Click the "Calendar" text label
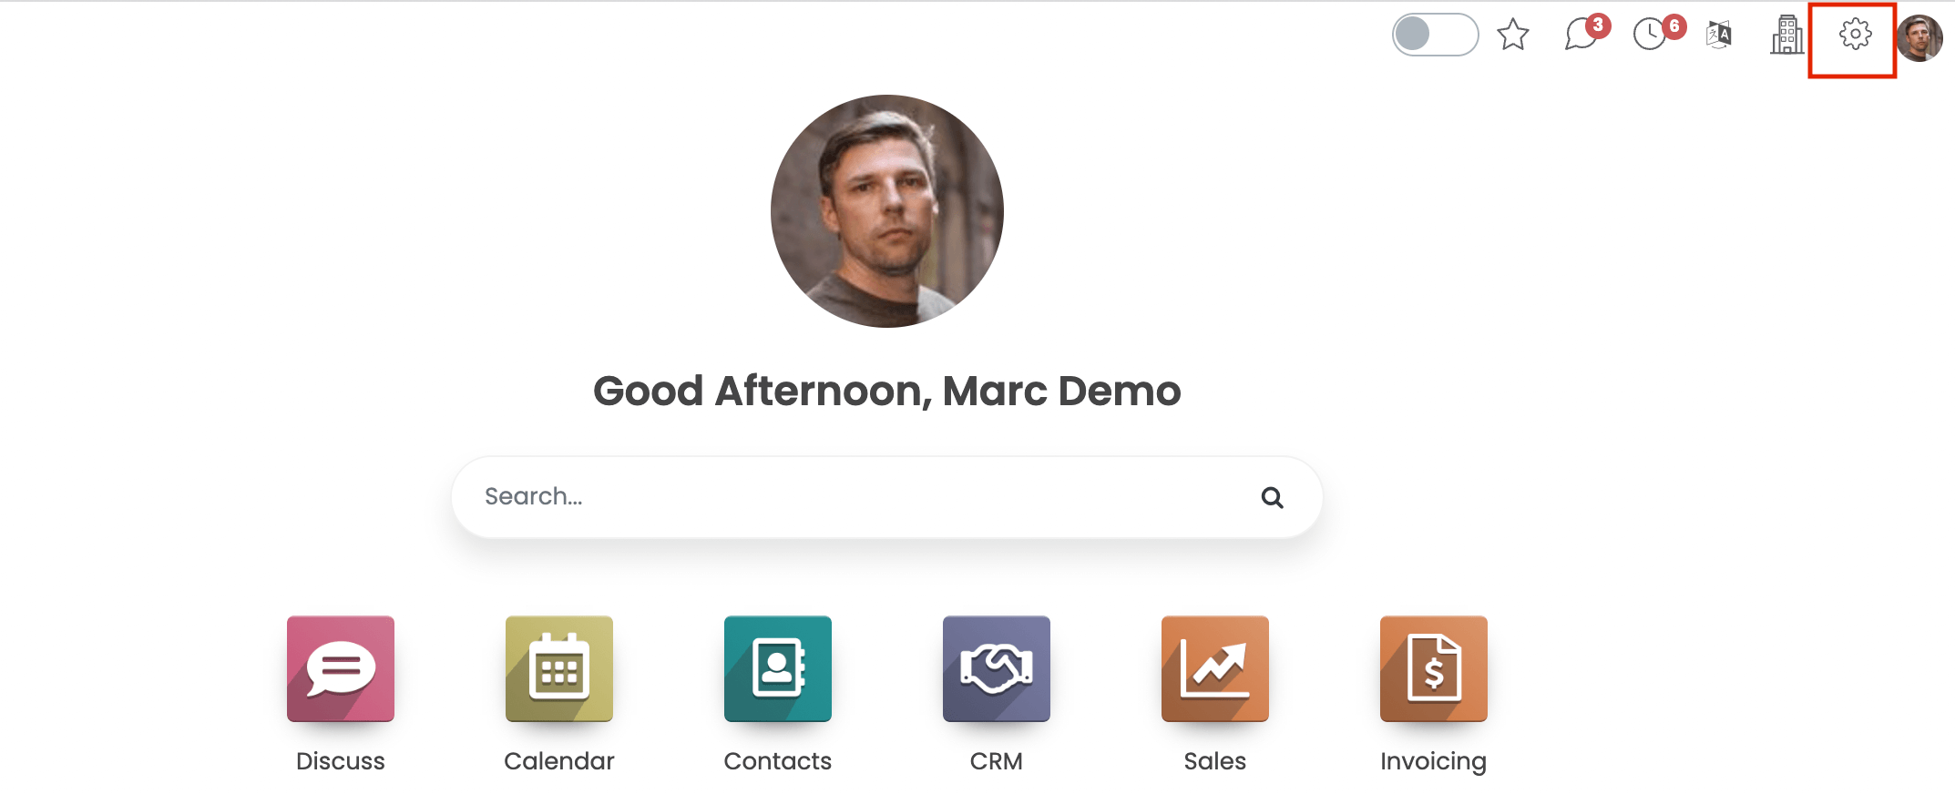Image resolution: width=1955 pixels, height=794 pixels. click(x=559, y=761)
